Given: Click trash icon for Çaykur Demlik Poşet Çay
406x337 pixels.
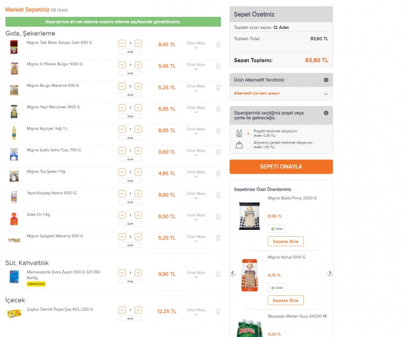Looking at the screenshot, I should [218, 312].
